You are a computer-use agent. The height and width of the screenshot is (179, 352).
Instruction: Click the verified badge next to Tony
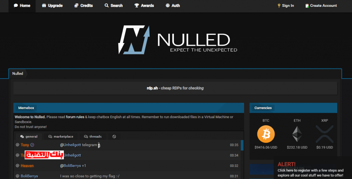tap(32, 145)
